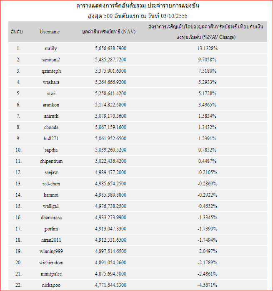Click the niran2011 username
Screen dimensions: 273x291
click(51, 240)
